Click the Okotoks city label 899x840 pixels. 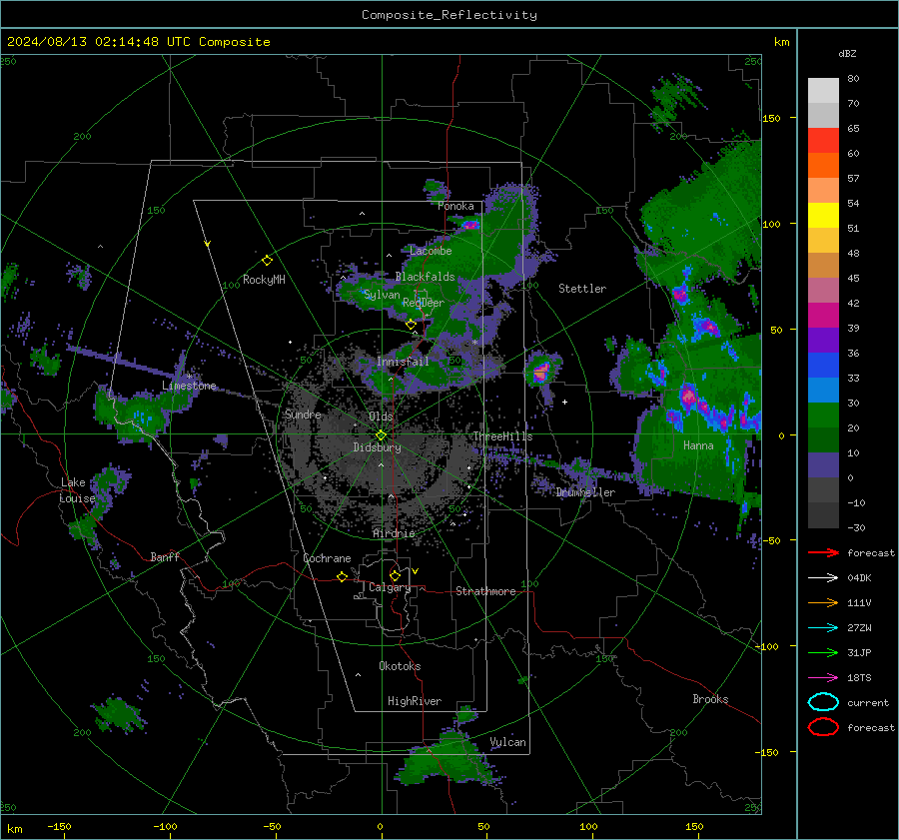tap(400, 666)
